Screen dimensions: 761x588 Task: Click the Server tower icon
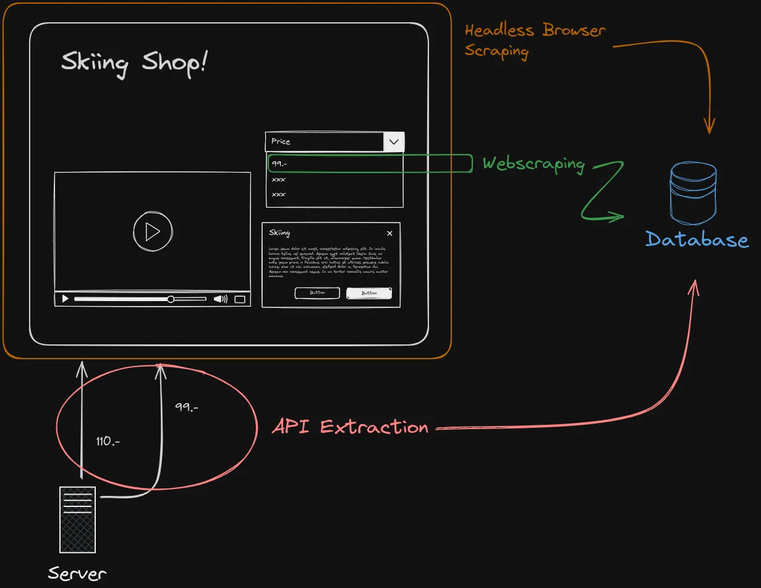point(77,520)
